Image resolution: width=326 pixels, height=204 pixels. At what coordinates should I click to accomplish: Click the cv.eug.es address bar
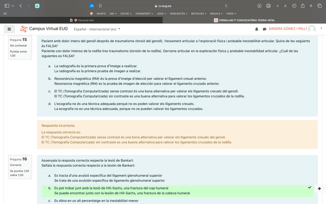coord(163,6)
